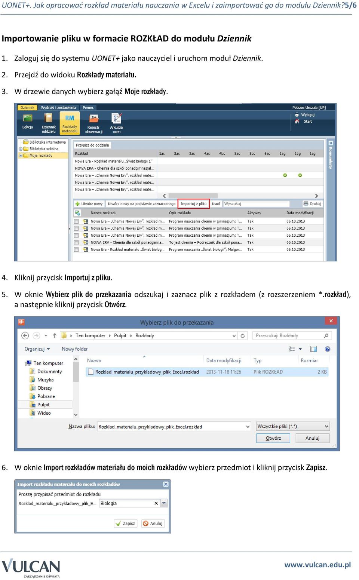Tick the checkbox for NOWA ERA - Chemia dla szkół

coord(76,242)
